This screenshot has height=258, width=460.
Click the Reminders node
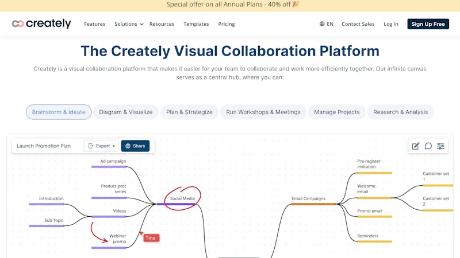(367, 236)
